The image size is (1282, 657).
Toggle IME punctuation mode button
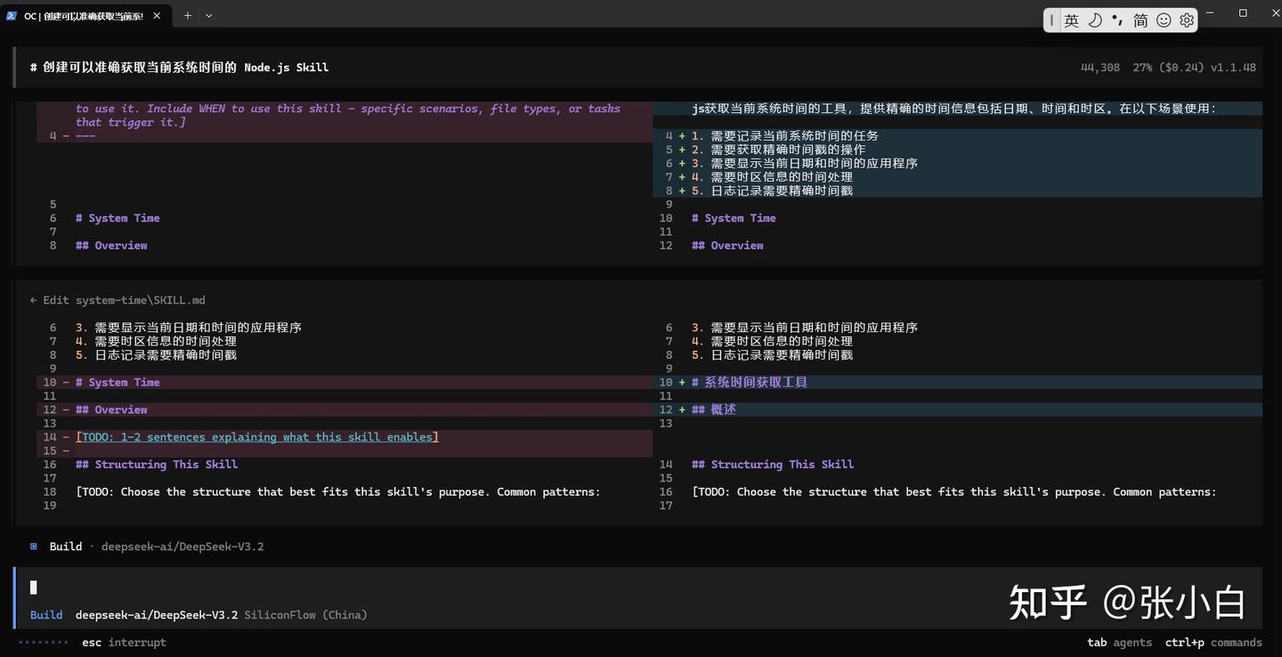point(1117,20)
